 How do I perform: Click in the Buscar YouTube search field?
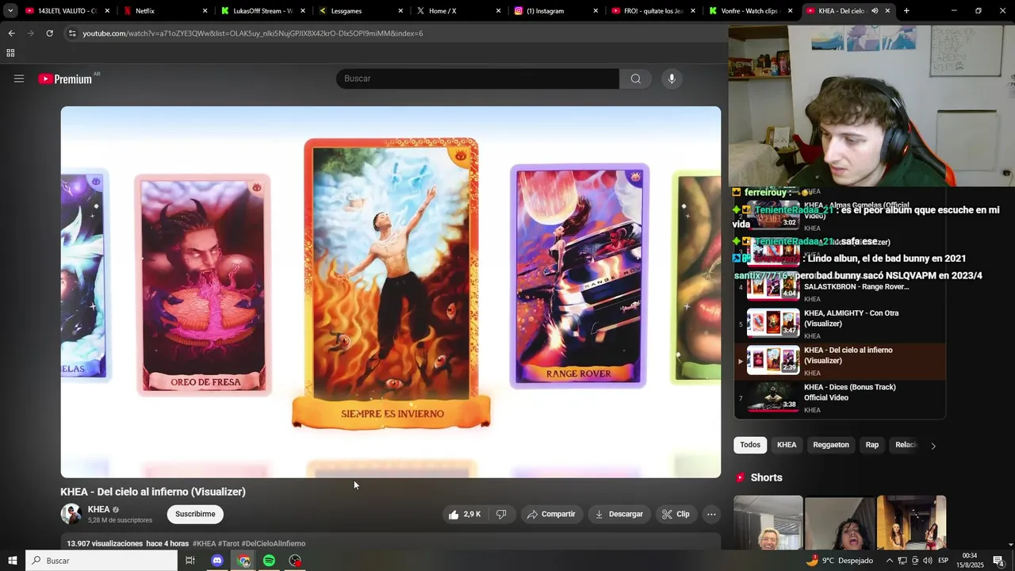click(x=477, y=79)
